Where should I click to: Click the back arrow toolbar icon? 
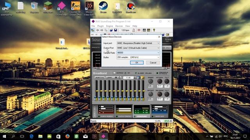[98, 30]
